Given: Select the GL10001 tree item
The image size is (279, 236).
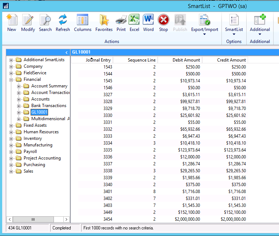Looking at the screenshot, I should pos(39,112).
